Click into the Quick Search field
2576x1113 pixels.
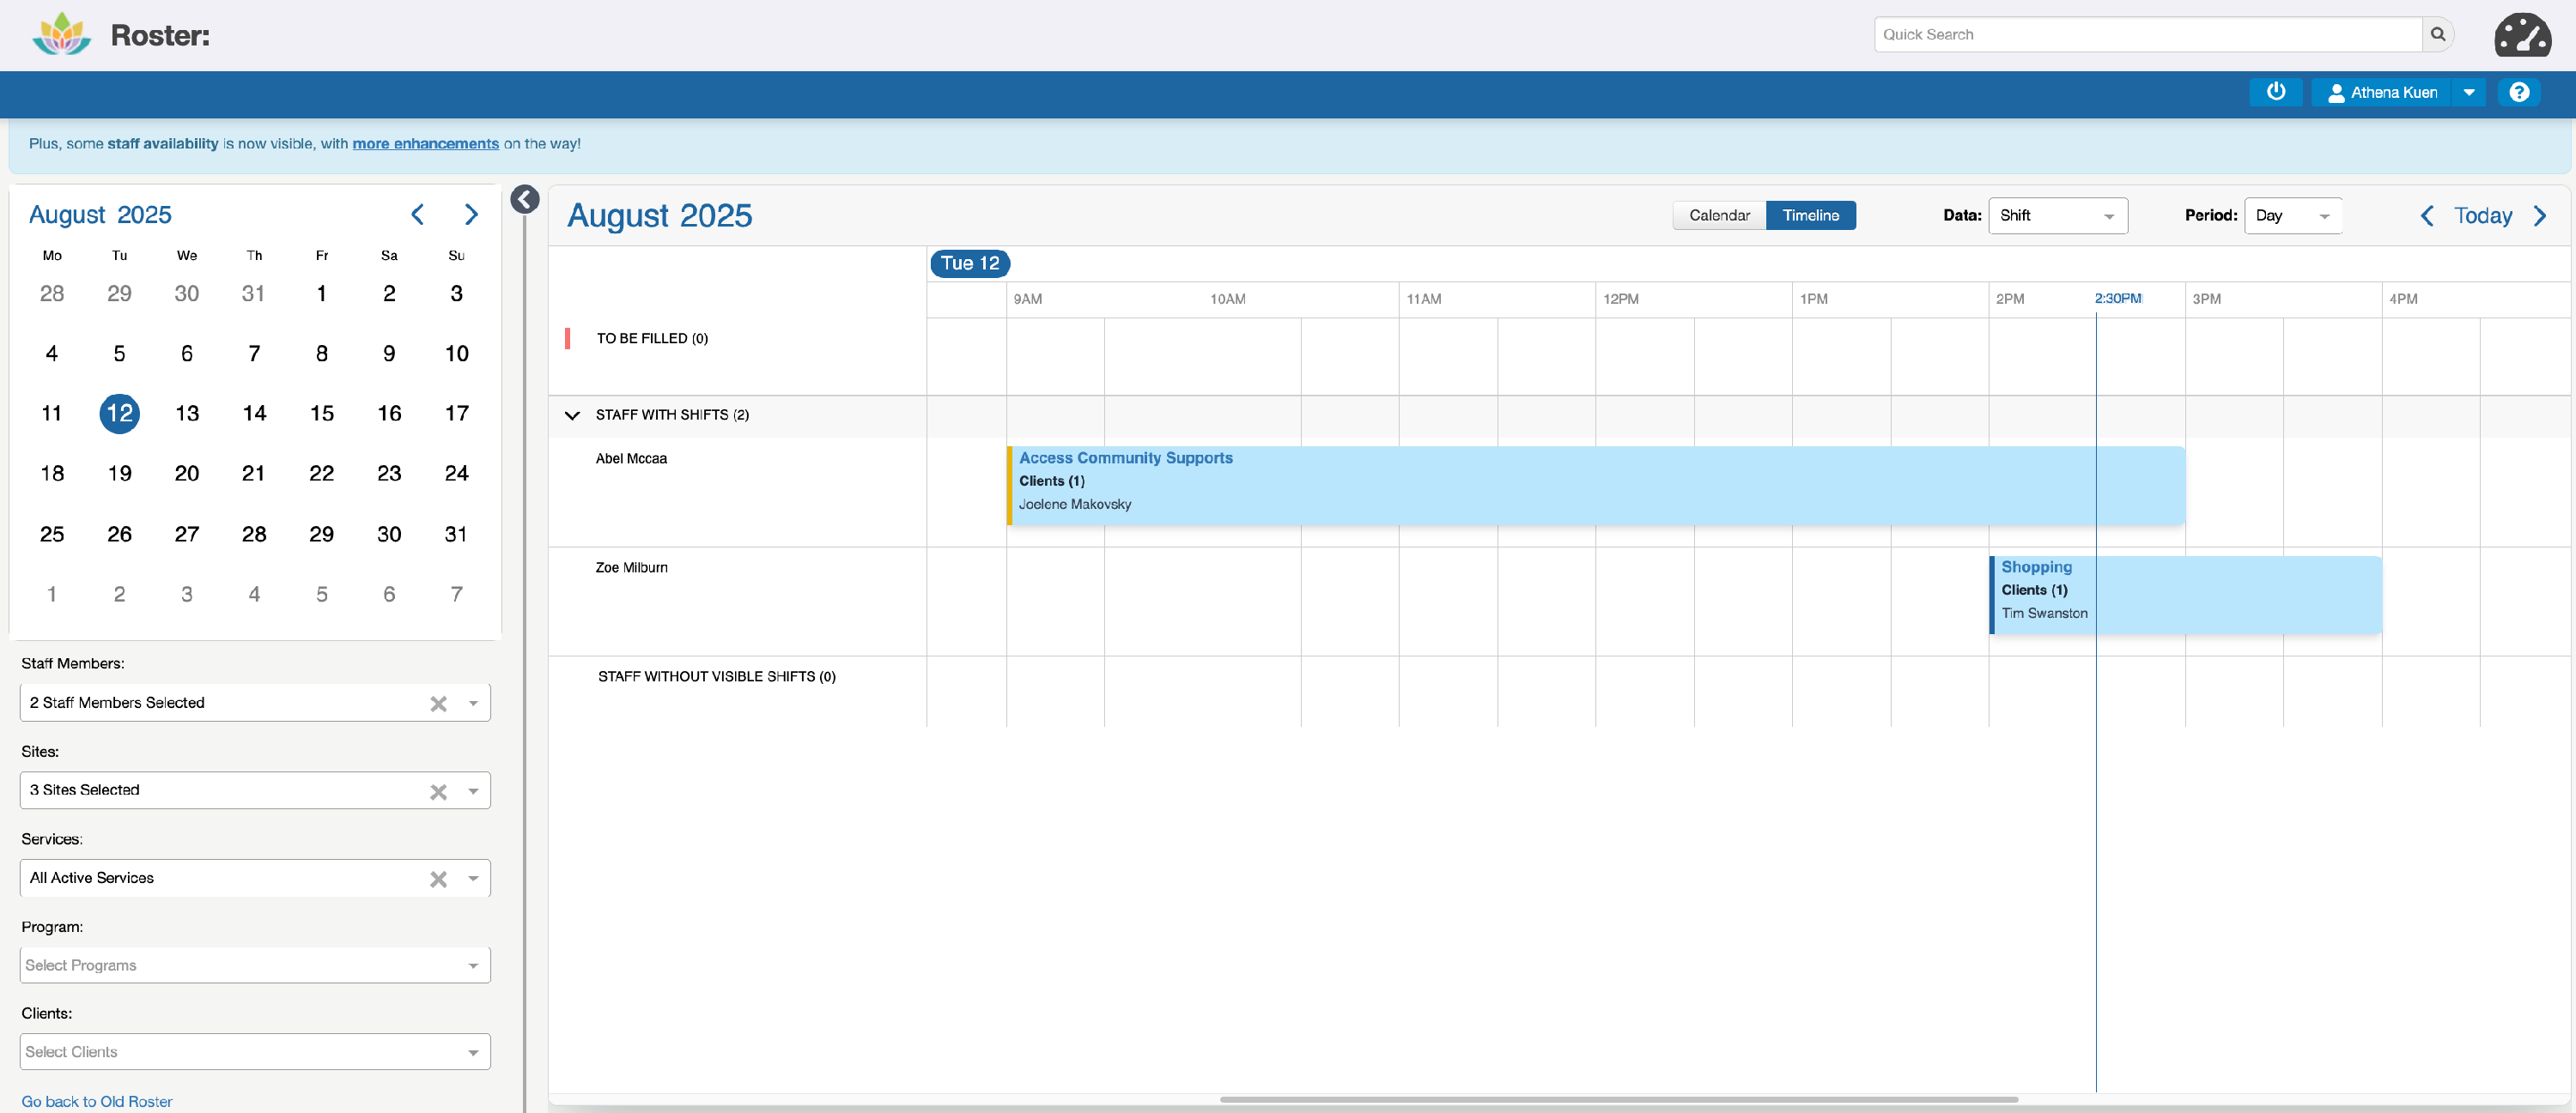(x=2147, y=34)
